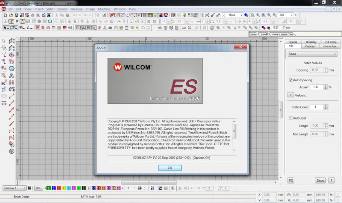Select green color swatch 1
The height and width of the screenshot is (203, 342).
pyautogui.click(x=48, y=188)
